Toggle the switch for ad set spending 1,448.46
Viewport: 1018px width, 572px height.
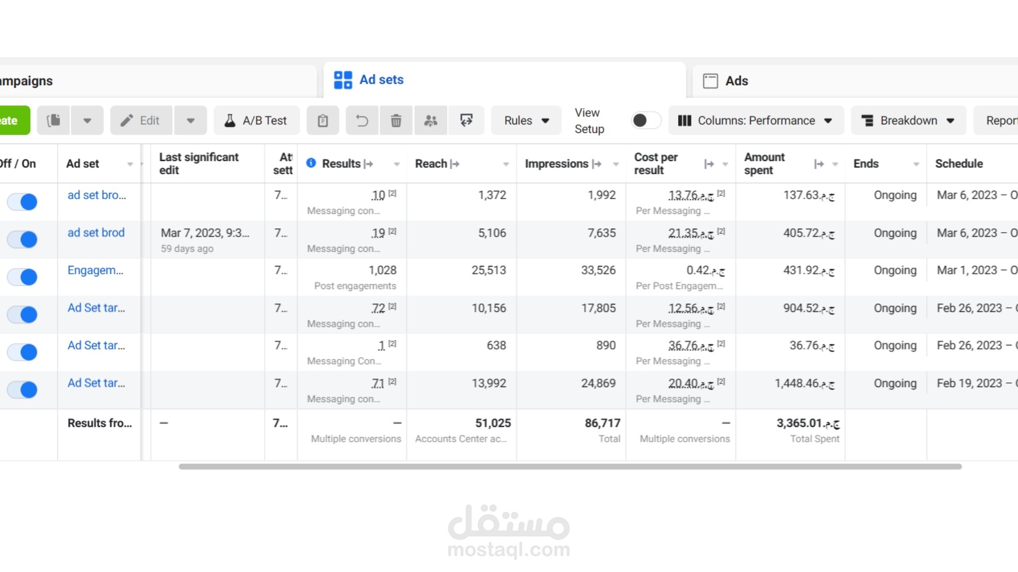click(22, 390)
